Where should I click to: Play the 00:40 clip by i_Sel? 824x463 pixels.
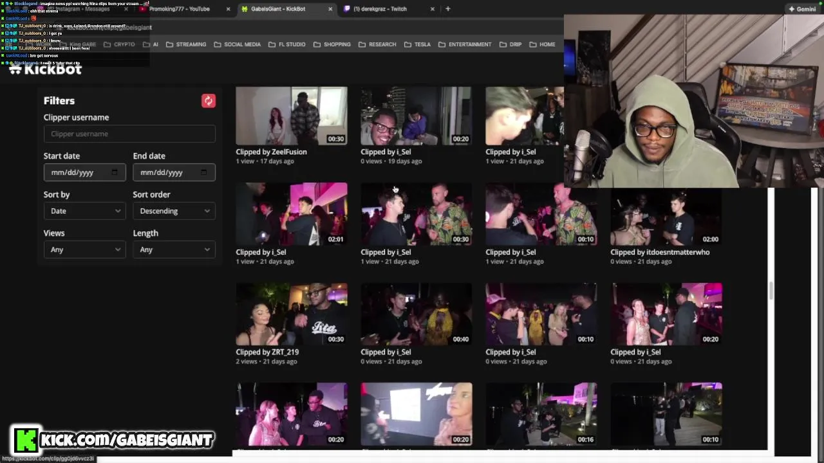point(417,314)
